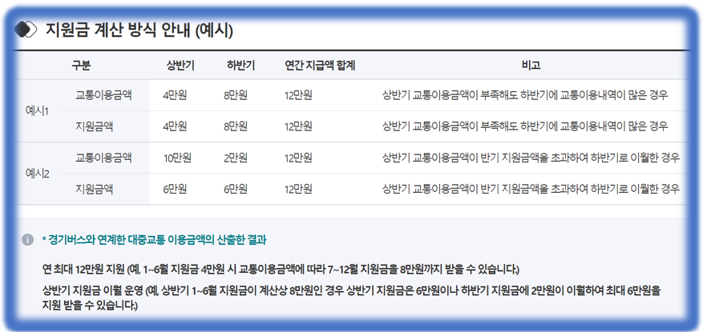Select 12만원 in 예시2 교통이용금액 row
Screen dimensions: 703x332
point(298,158)
